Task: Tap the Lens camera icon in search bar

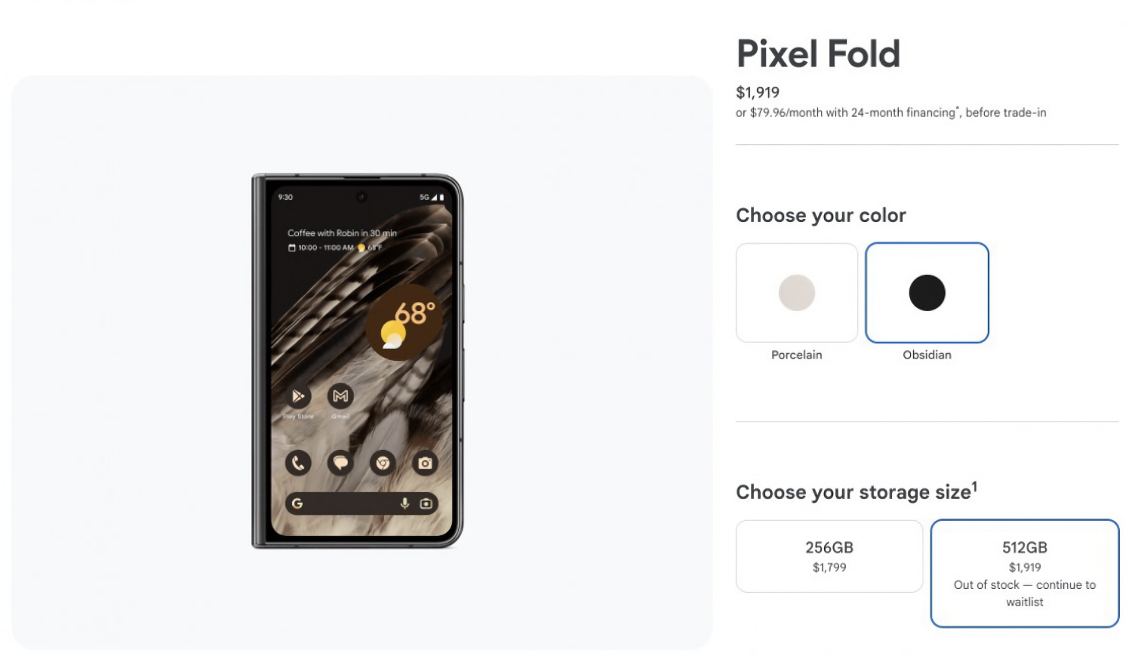Action: [x=426, y=503]
